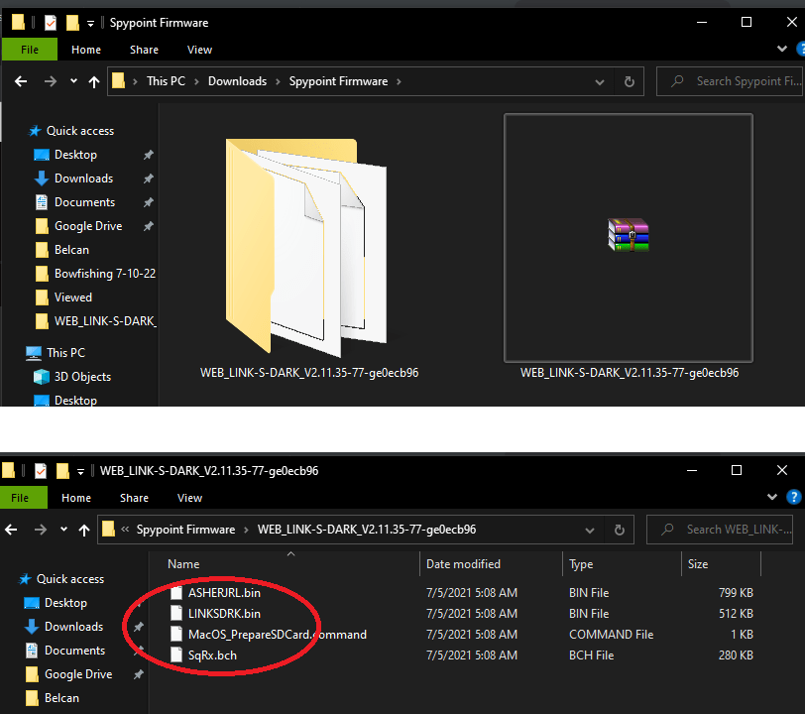The image size is (805, 714).
Task: Open Help in Spypoint Firmware window
Action: [800, 49]
